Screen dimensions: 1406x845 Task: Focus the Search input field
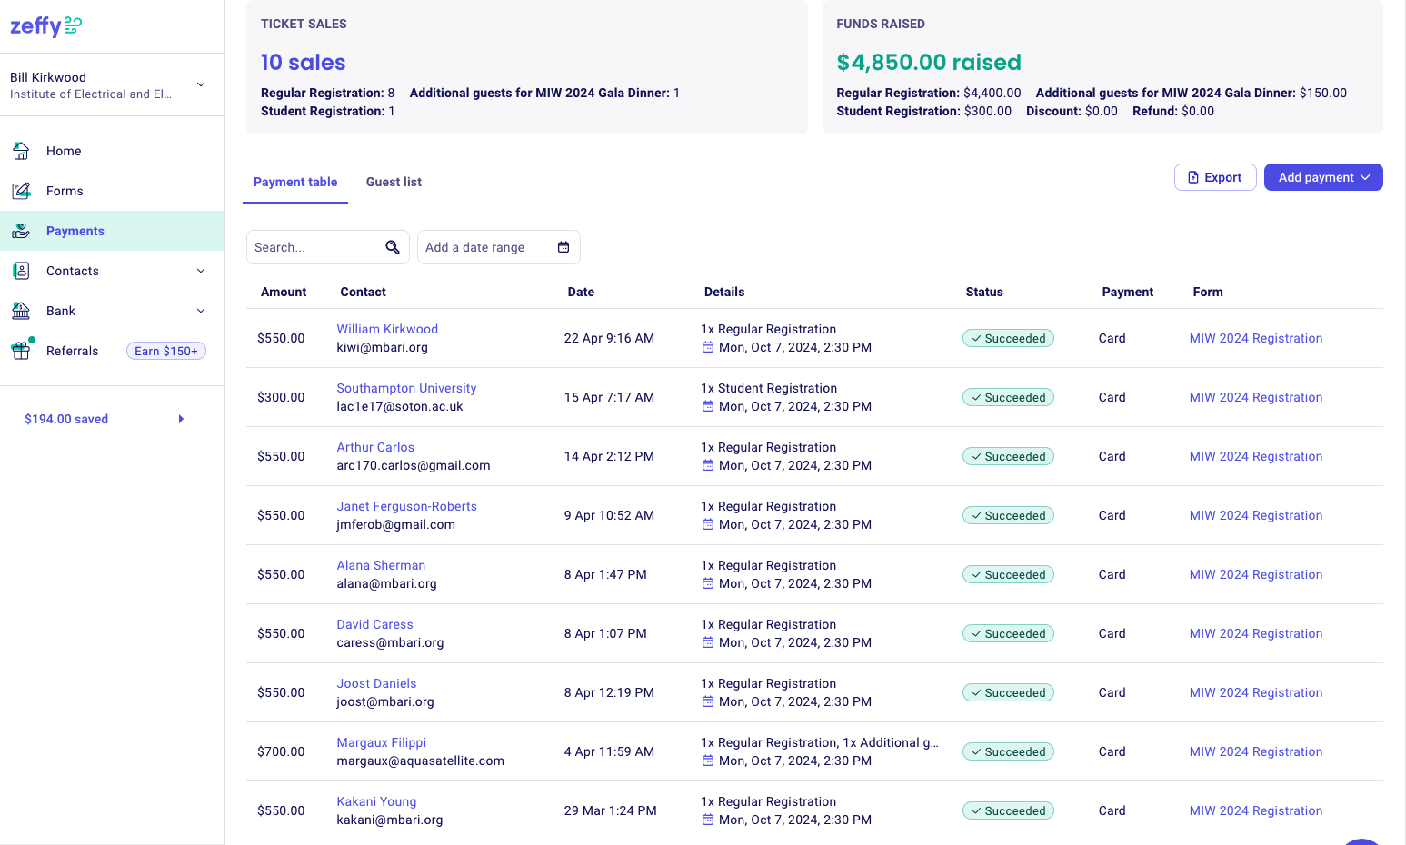(x=314, y=247)
